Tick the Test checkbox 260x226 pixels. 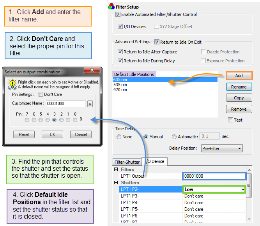(230, 120)
